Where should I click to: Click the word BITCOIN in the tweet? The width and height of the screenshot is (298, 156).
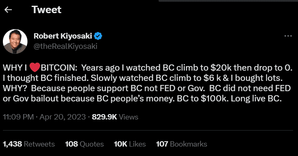tap(59, 68)
